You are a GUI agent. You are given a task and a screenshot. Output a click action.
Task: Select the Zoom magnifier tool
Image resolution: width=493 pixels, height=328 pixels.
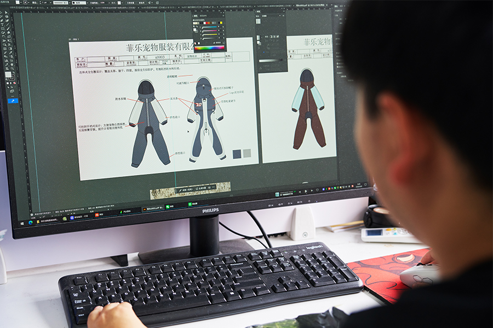coord(12,68)
